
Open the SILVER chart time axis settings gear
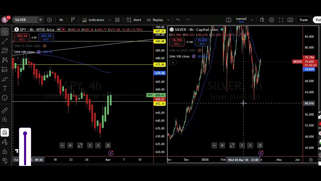click(x=311, y=160)
